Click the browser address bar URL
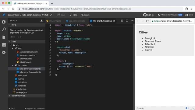 (76, 9)
